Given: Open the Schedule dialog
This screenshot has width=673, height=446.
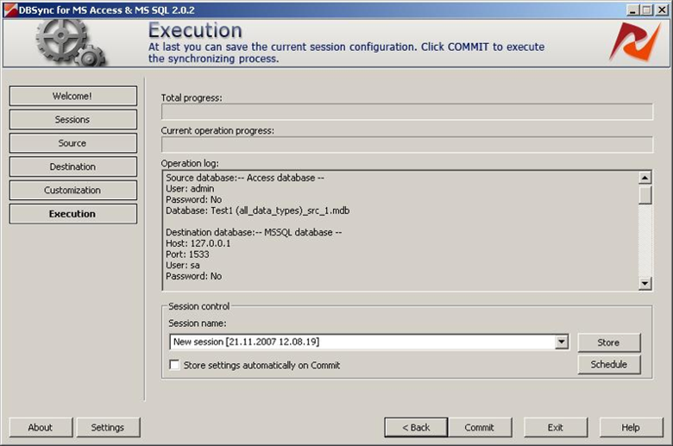Looking at the screenshot, I should tap(608, 364).
